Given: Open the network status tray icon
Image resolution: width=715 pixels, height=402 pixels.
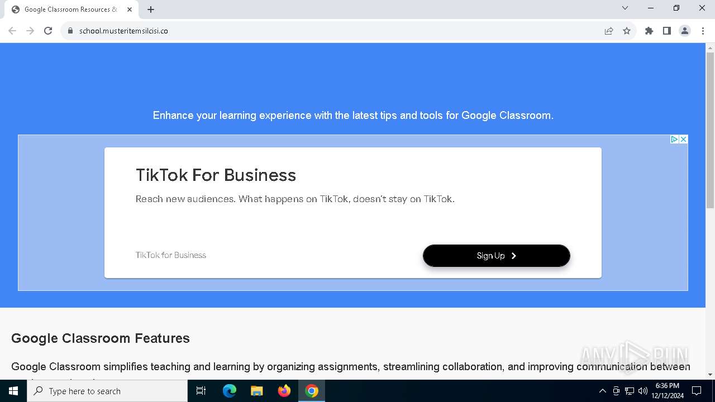Looking at the screenshot, I should (x=630, y=391).
